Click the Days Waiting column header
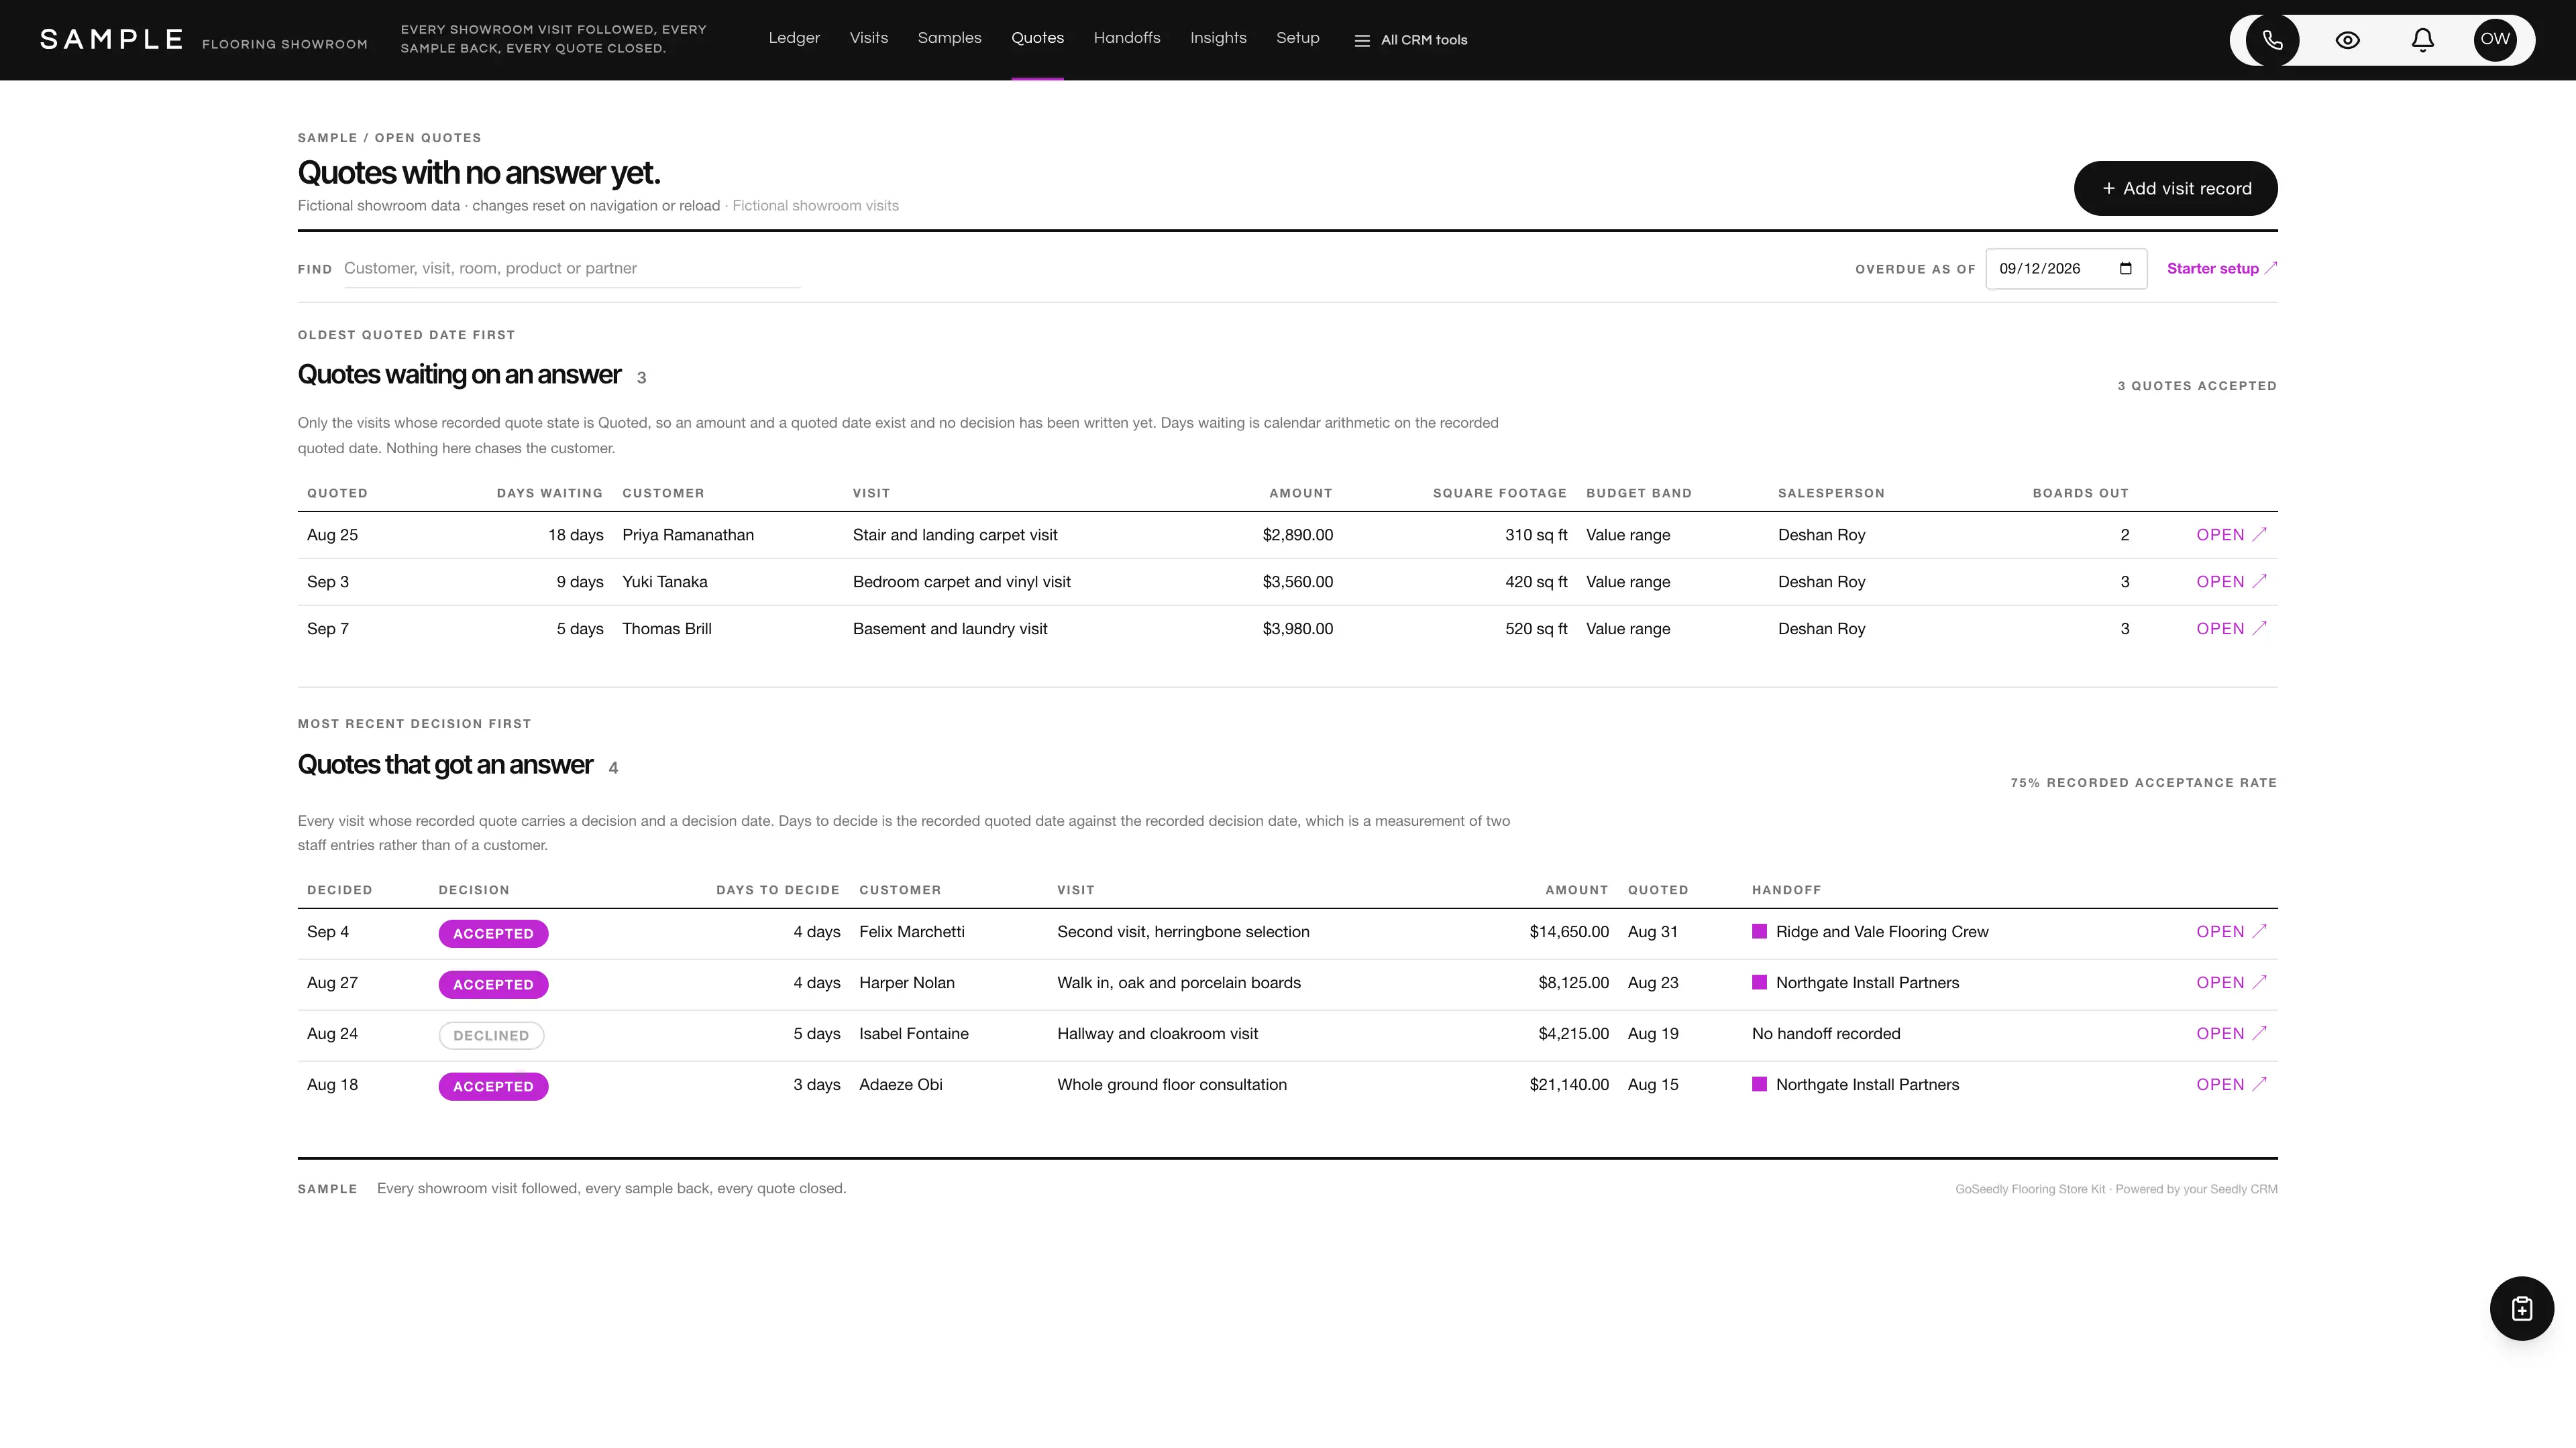The width and height of the screenshot is (2576, 1448). pos(549,493)
